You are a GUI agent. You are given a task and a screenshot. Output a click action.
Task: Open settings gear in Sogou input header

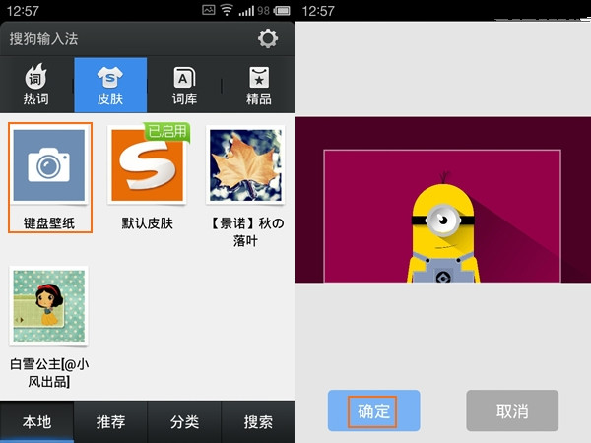click(x=268, y=38)
